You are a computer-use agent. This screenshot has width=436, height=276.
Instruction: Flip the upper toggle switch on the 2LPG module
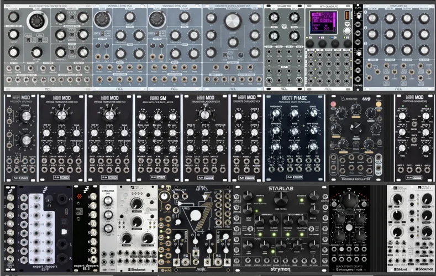[359, 16]
